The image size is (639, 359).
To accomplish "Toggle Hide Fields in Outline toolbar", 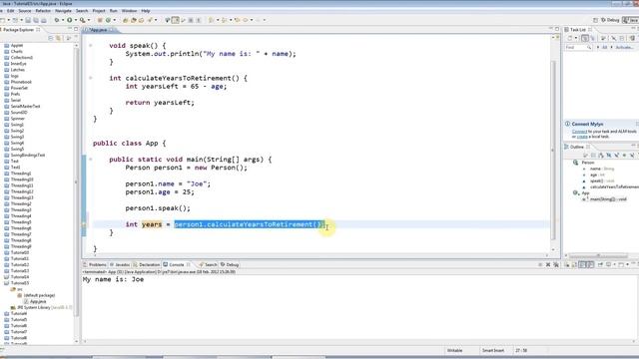I will [x=608, y=156].
